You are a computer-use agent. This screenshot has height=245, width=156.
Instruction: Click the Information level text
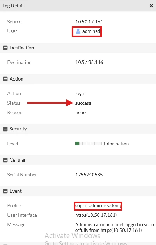[116, 144]
